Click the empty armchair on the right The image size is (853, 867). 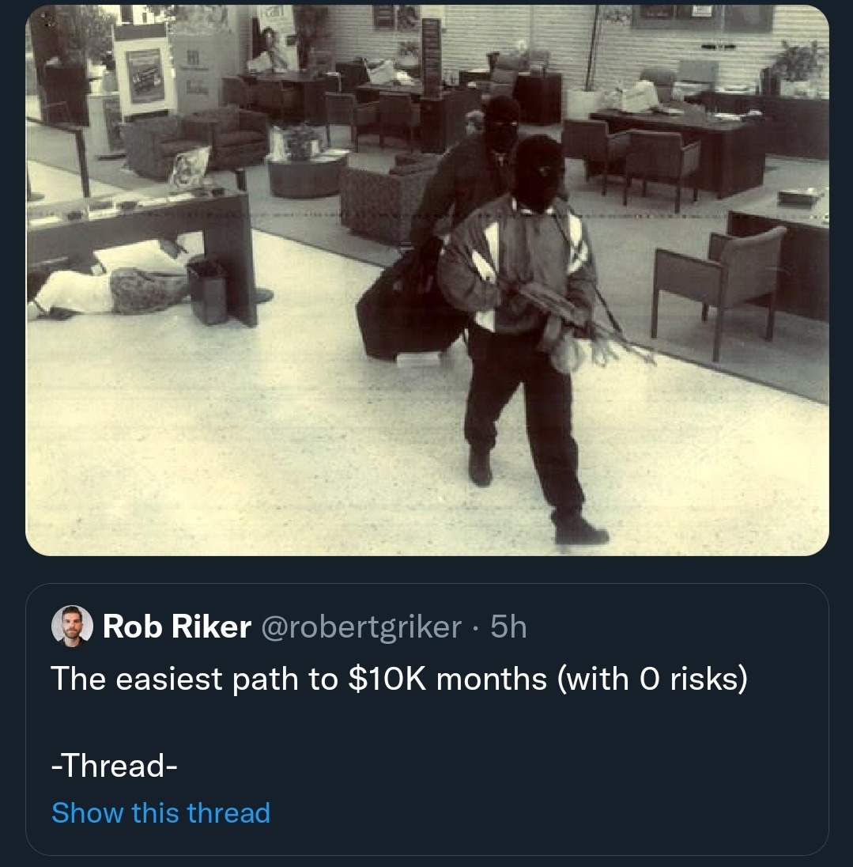(x=718, y=277)
